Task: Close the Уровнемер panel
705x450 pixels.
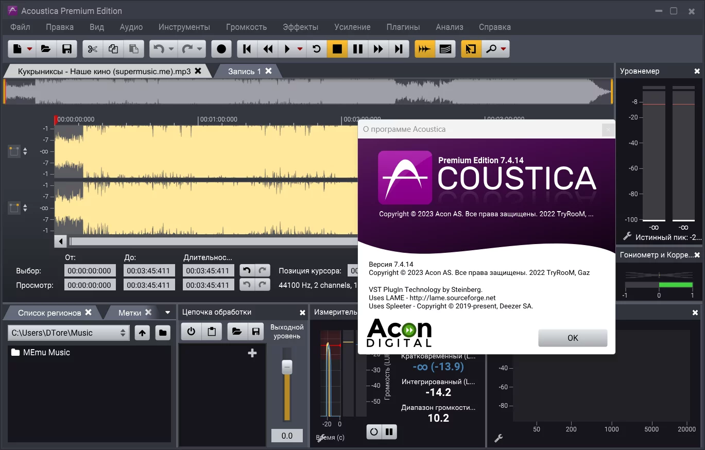Action: click(x=697, y=72)
